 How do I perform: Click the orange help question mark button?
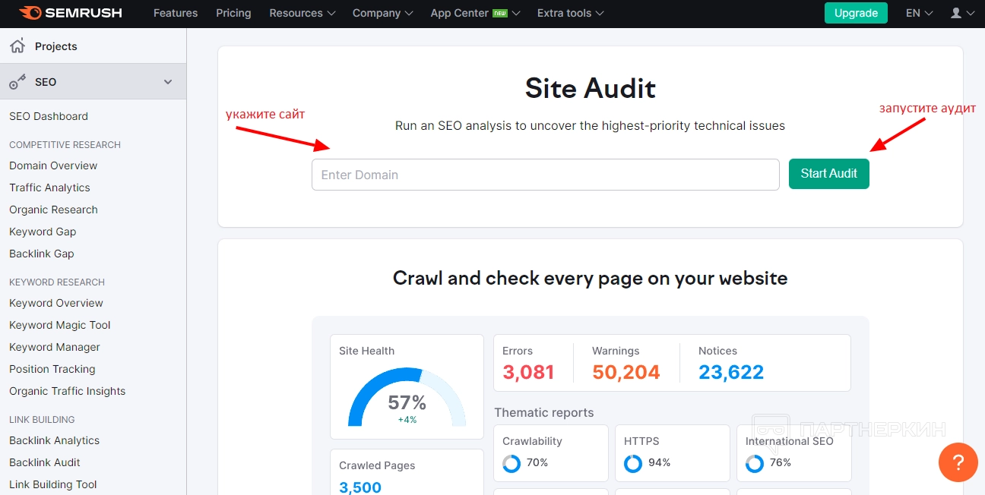958,462
